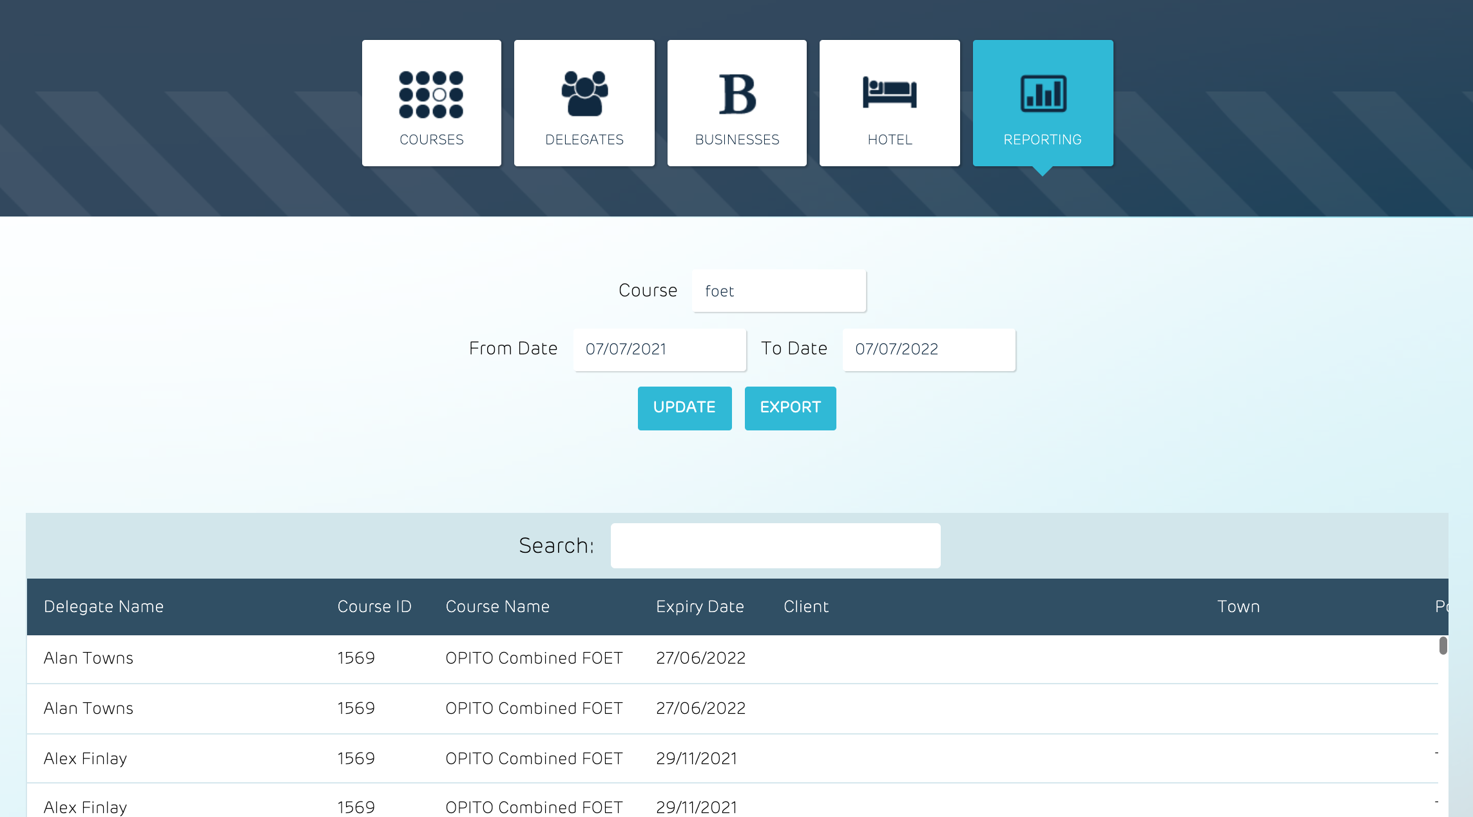Open the From Date picker field
This screenshot has width=1473, height=817.
pos(659,349)
